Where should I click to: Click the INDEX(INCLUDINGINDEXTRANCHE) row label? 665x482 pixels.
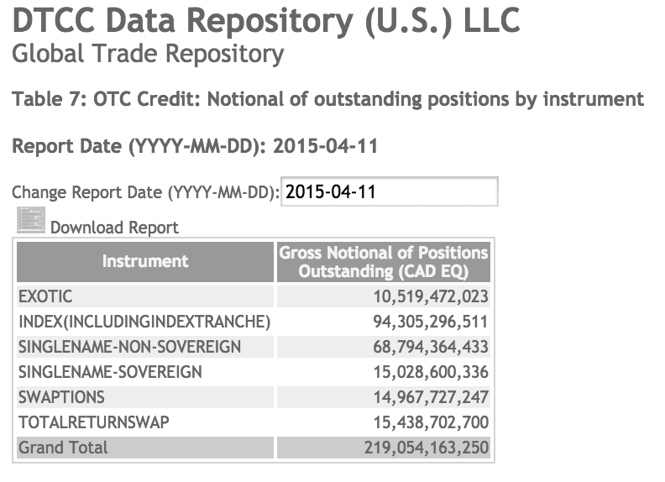tap(145, 322)
